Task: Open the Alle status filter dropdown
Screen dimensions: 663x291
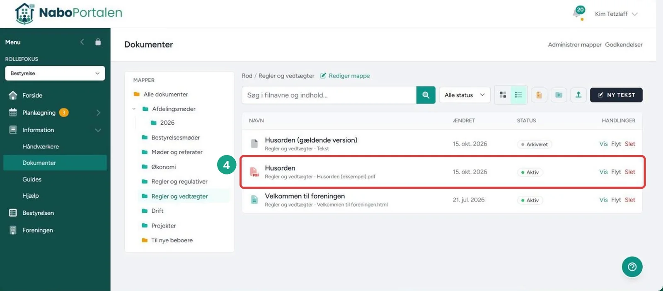Action: tap(465, 95)
